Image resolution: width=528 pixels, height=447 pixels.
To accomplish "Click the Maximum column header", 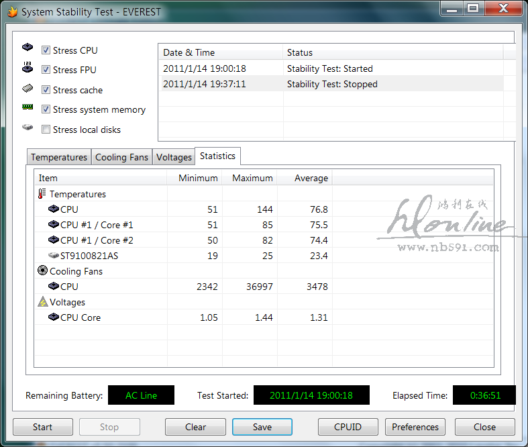I will 252,178.
